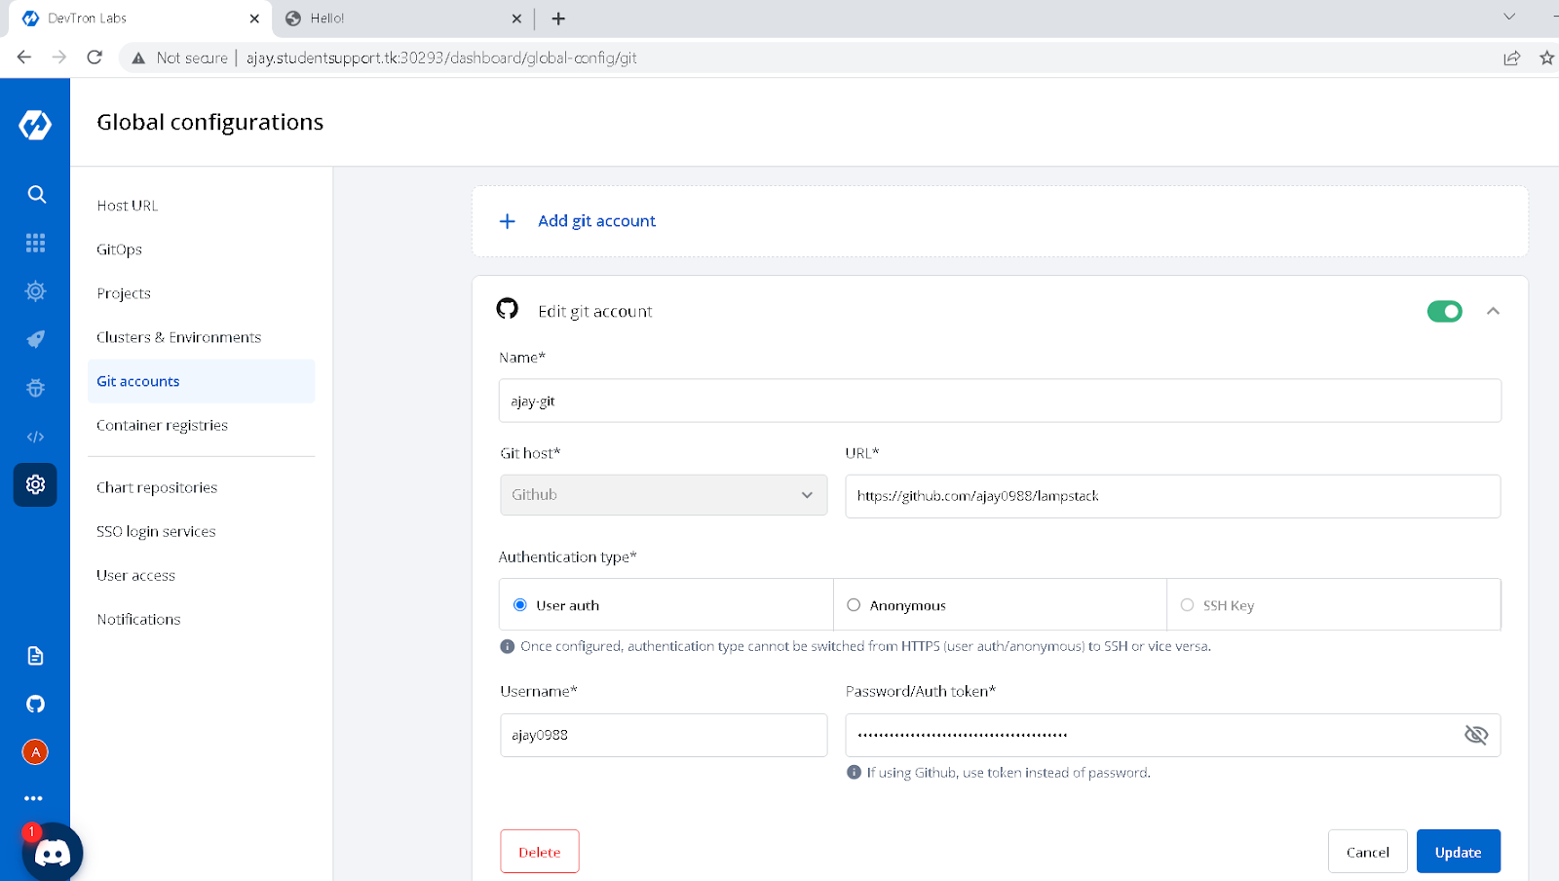Click the git account URL field
Image resolution: width=1559 pixels, height=881 pixels.
click(x=1172, y=496)
